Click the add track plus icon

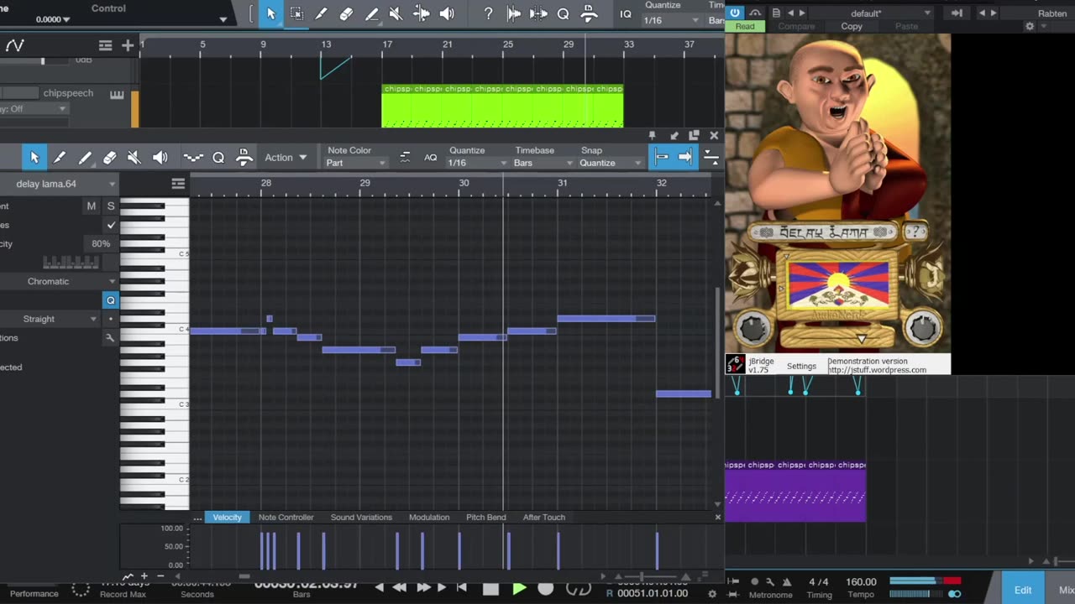click(128, 45)
